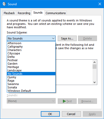The width and height of the screenshot is (104, 119).
Task: Close the Sound dialog window
Action: (x=100, y=4)
